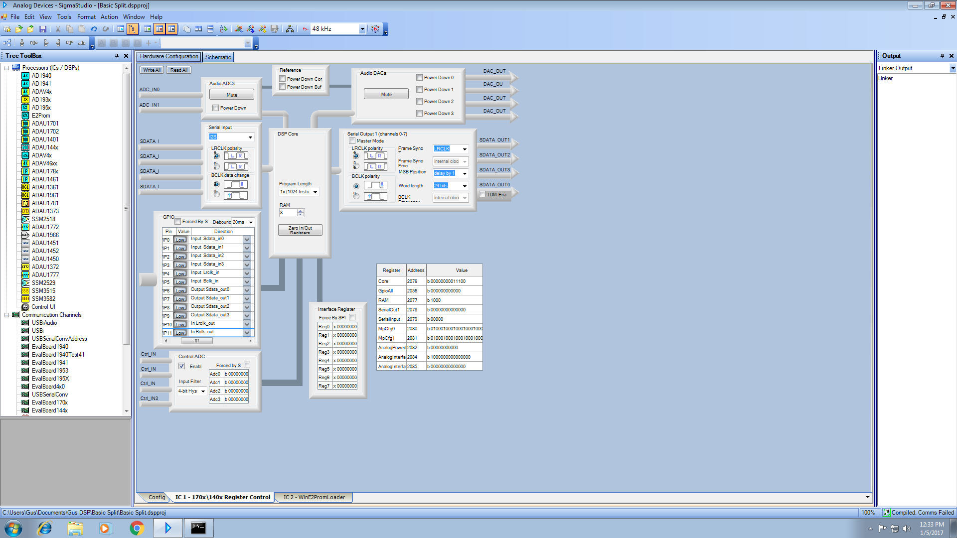Undo the last action
The height and width of the screenshot is (538, 957).
click(94, 29)
